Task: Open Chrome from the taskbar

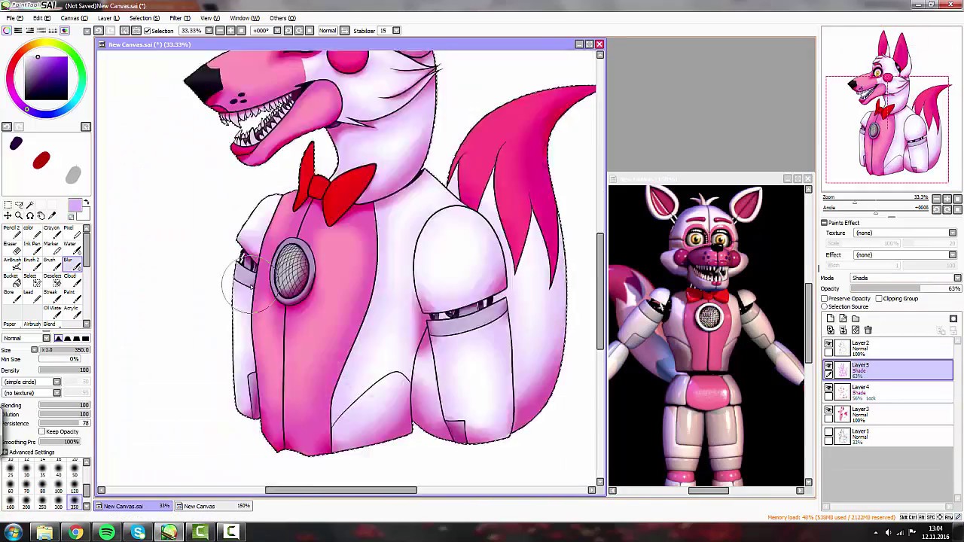Action: pyautogui.click(x=76, y=533)
